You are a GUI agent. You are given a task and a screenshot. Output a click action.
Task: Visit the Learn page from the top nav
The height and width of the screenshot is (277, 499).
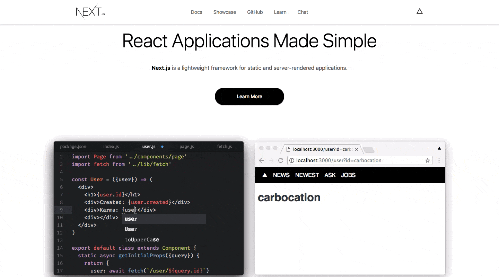point(280,12)
